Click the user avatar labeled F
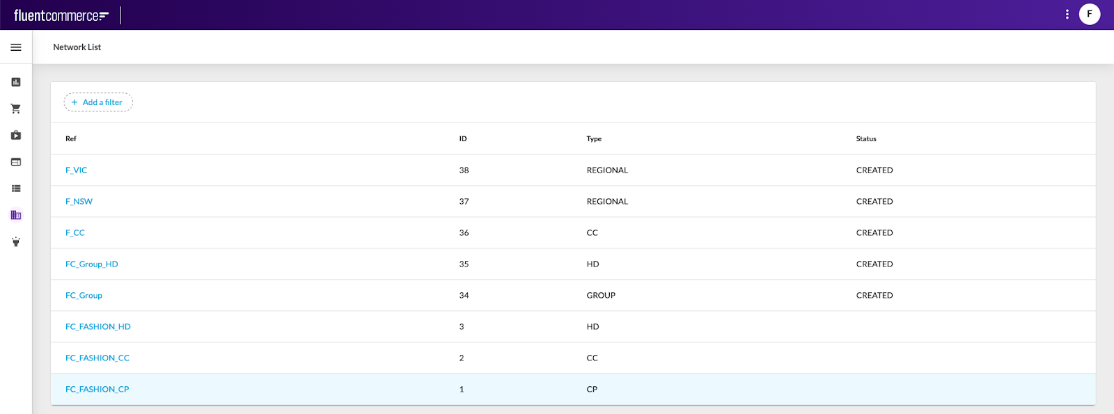 (1089, 14)
